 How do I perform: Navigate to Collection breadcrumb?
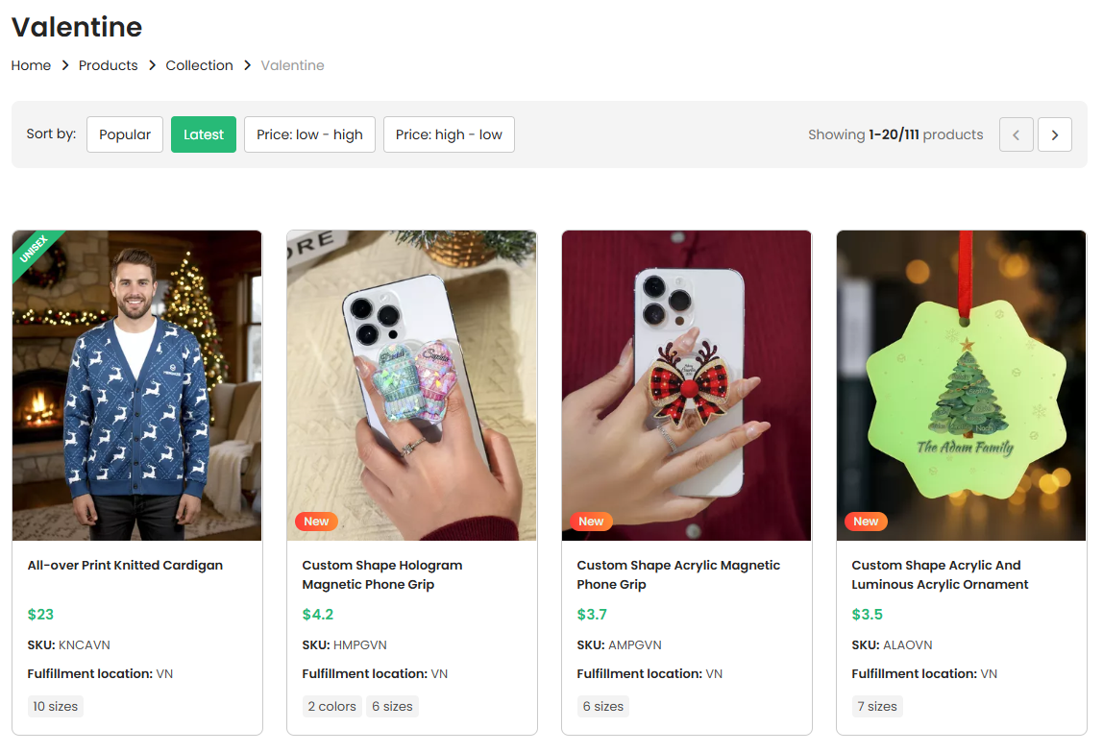point(199,65)
